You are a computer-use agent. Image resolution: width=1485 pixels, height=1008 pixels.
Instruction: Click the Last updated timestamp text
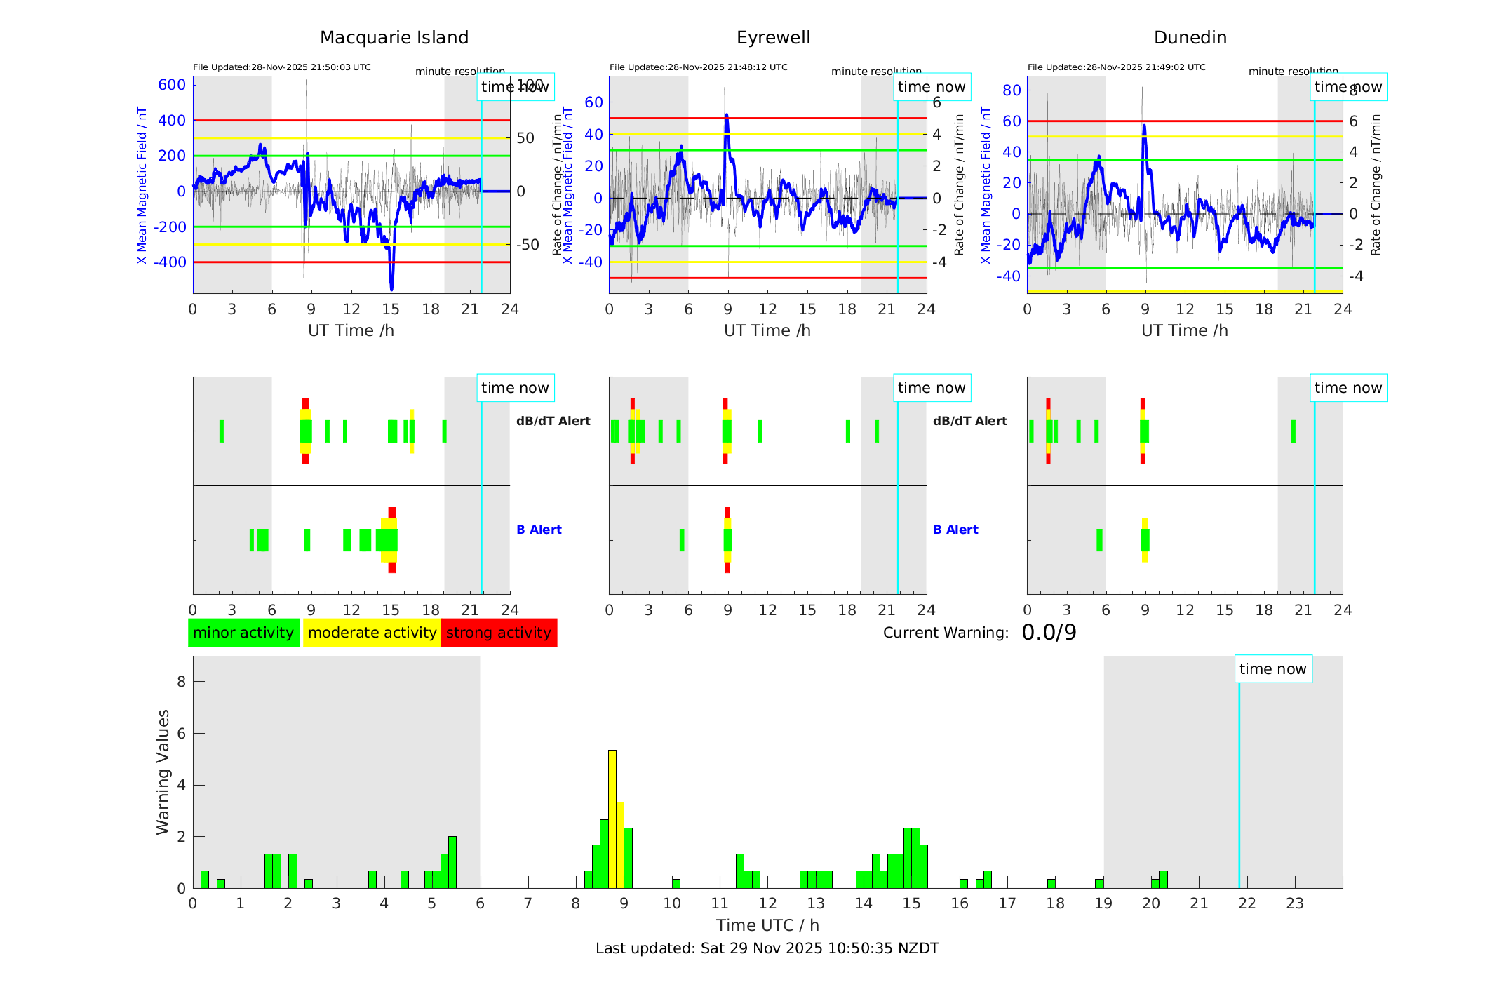(x=767, y=948)
